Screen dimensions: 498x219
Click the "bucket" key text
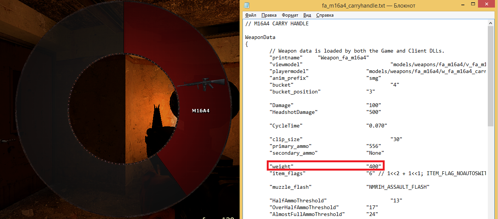tap(281, 85)
